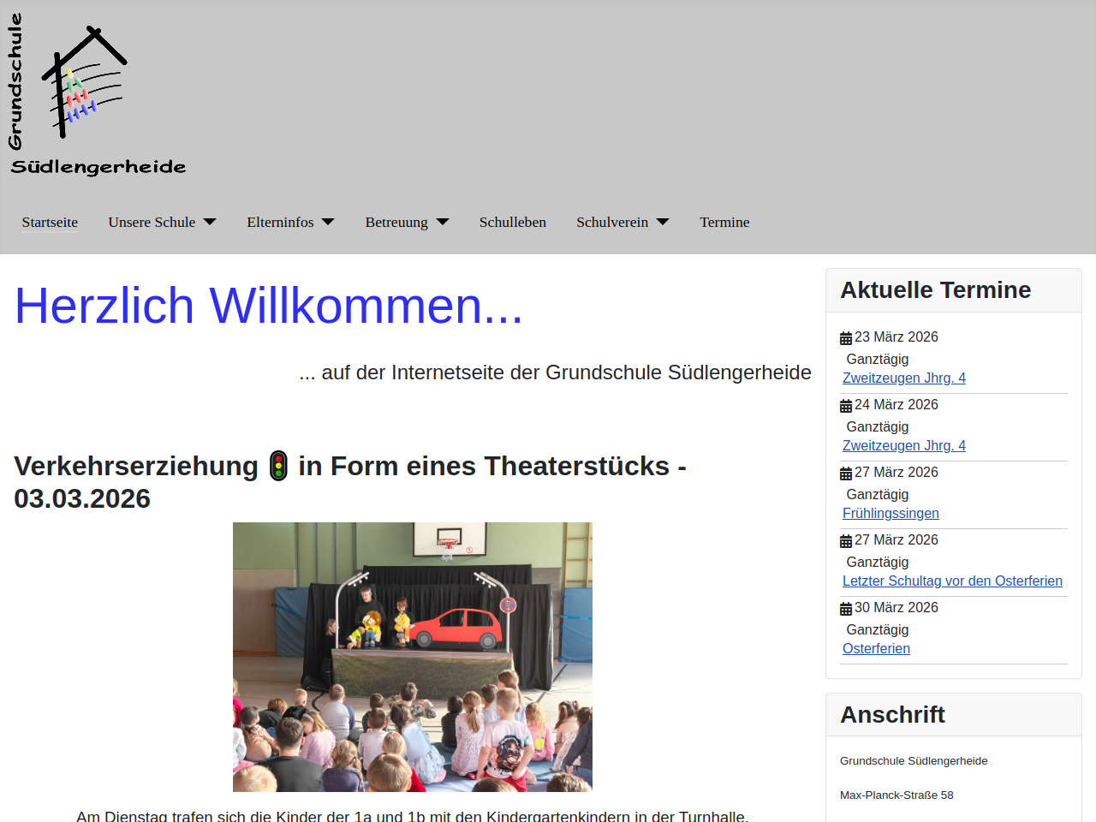Click the puppet theater photo
The width and height of the screenshot is (1096, 822).
[412, 657]
